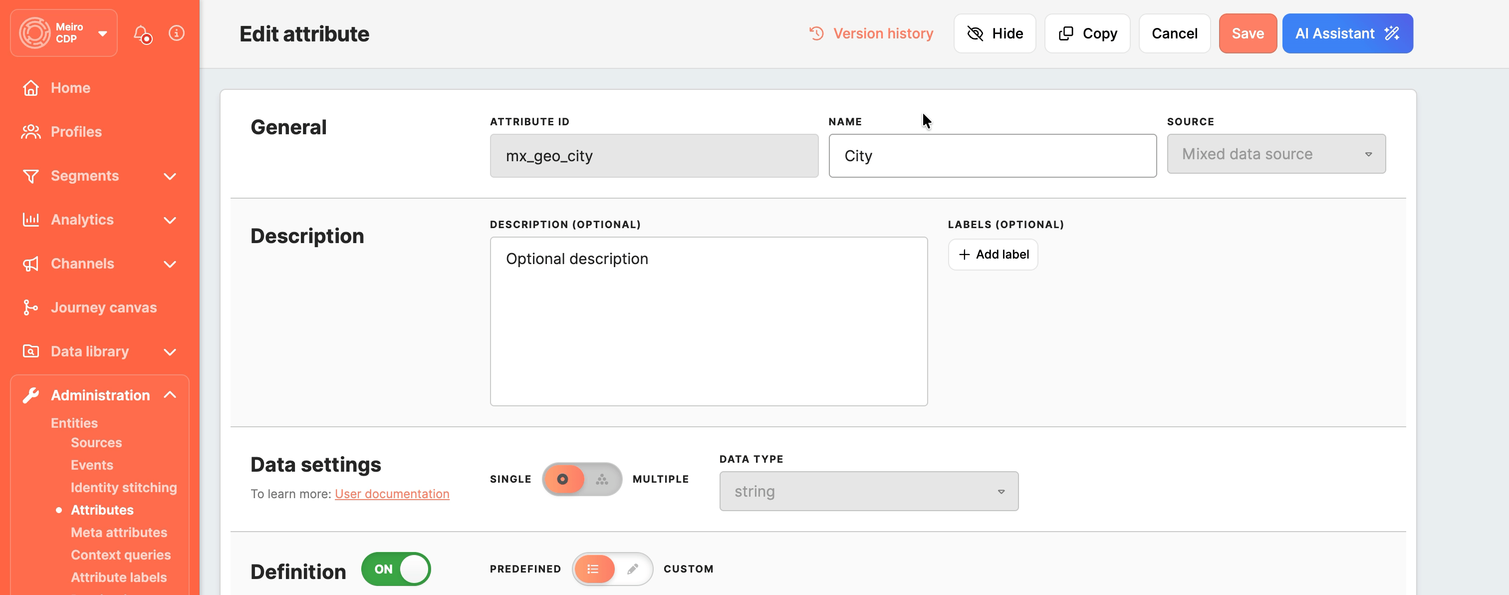Click the info circle icon
This screenshot has width=1509, height=595.
click(x=176, y=33)
